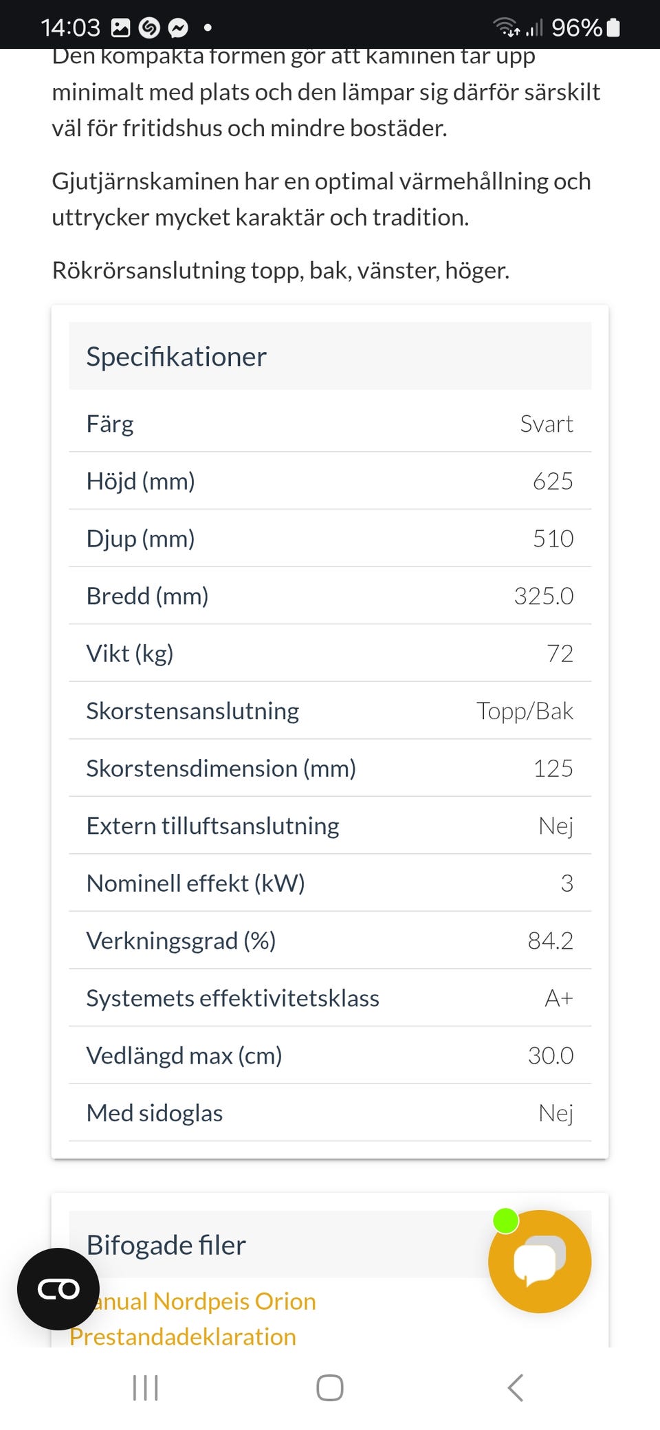
Task: Tap the Android home button
Action: click(x=330, y=1387)
